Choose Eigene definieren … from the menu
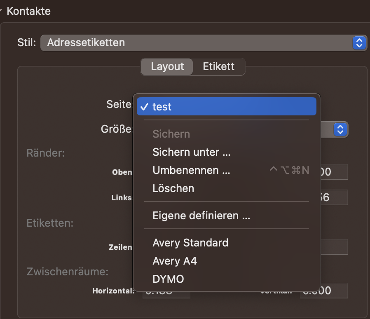The height and width of the screenshot is (319, 370). [x=201, y=216]
